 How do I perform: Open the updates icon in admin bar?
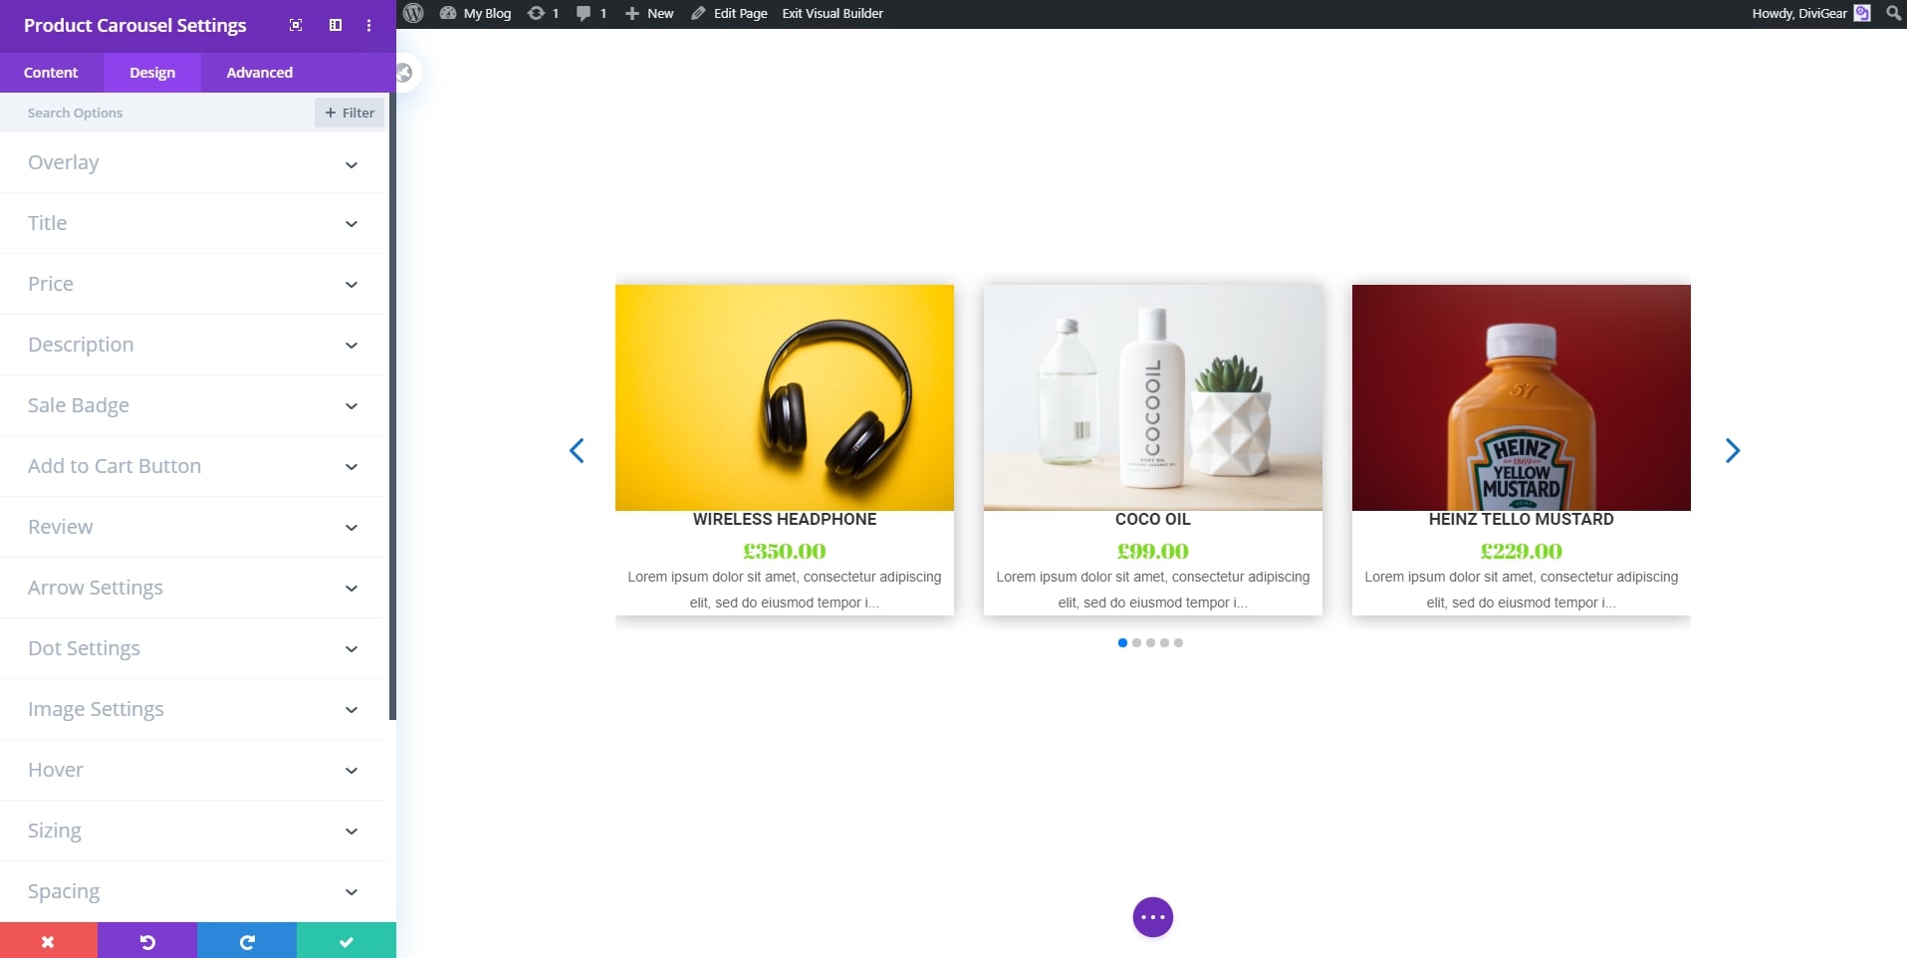click(x=536, y=13)
